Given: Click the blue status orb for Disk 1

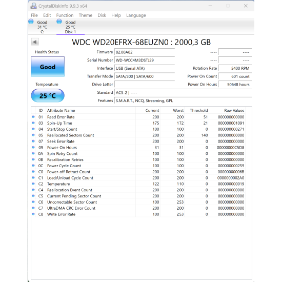Looking at the screenshot, I should [59, 22].
